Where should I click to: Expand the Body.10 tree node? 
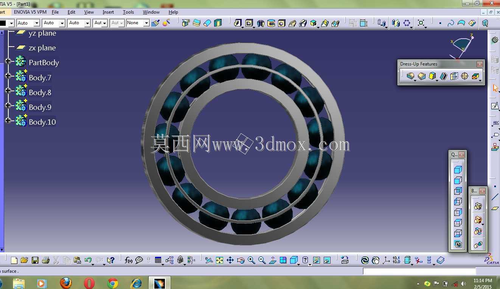8,120
